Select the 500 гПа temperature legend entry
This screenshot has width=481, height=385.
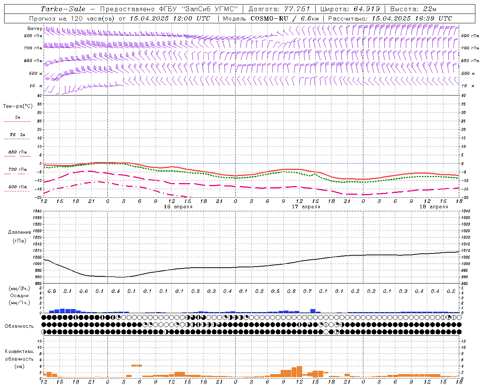[x=18, y=187]
